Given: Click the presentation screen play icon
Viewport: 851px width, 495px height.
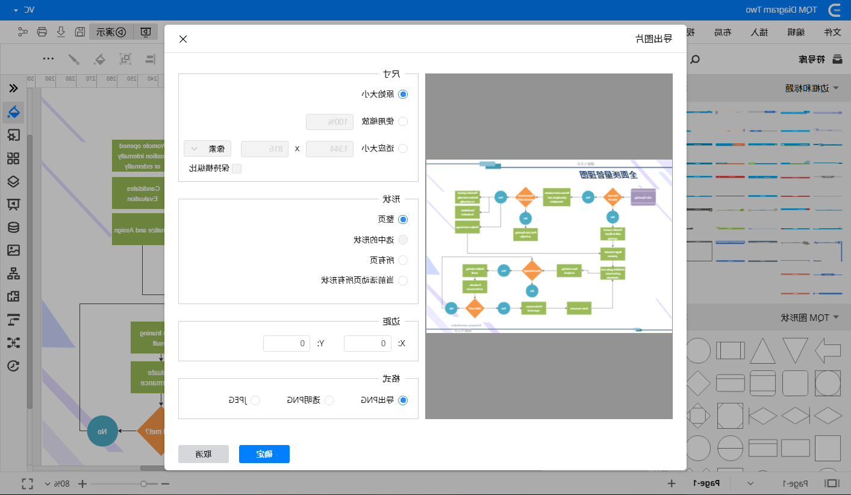Looking at the screenshot, I should point(146,32).
